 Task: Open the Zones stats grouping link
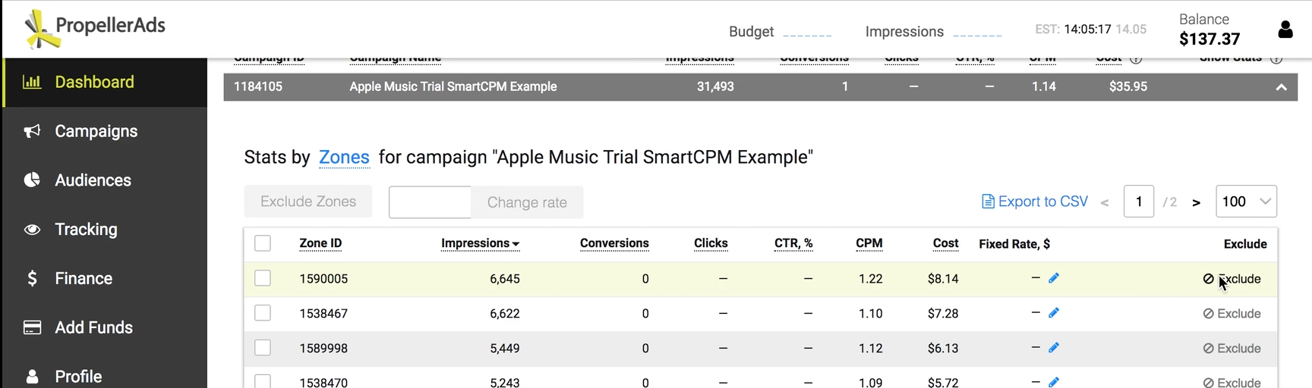pos(344,157)
